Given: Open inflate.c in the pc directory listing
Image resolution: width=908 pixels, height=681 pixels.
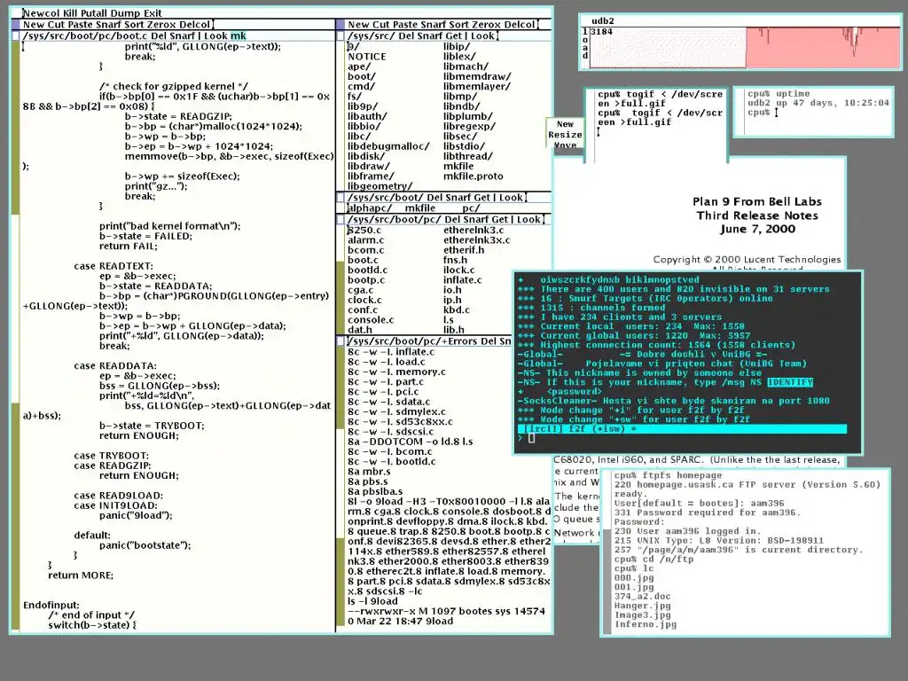Looking at the screenshot, I should tap(462, 279).
